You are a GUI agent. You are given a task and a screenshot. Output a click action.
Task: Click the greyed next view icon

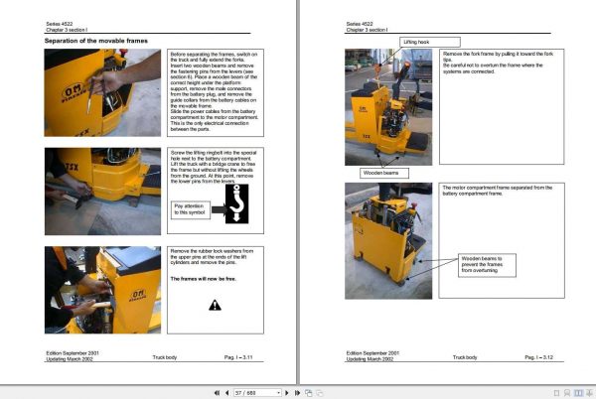coord(320,393)
